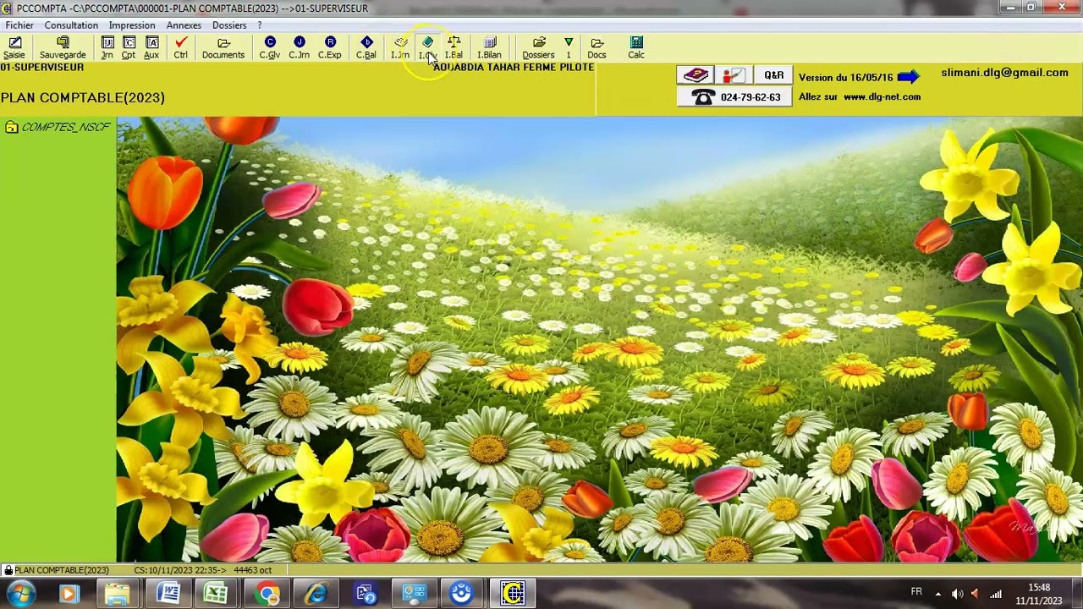Open Microsoft Word from the taskbar
This screenshot has height=609, width=1083.
[x=168, y=594]
